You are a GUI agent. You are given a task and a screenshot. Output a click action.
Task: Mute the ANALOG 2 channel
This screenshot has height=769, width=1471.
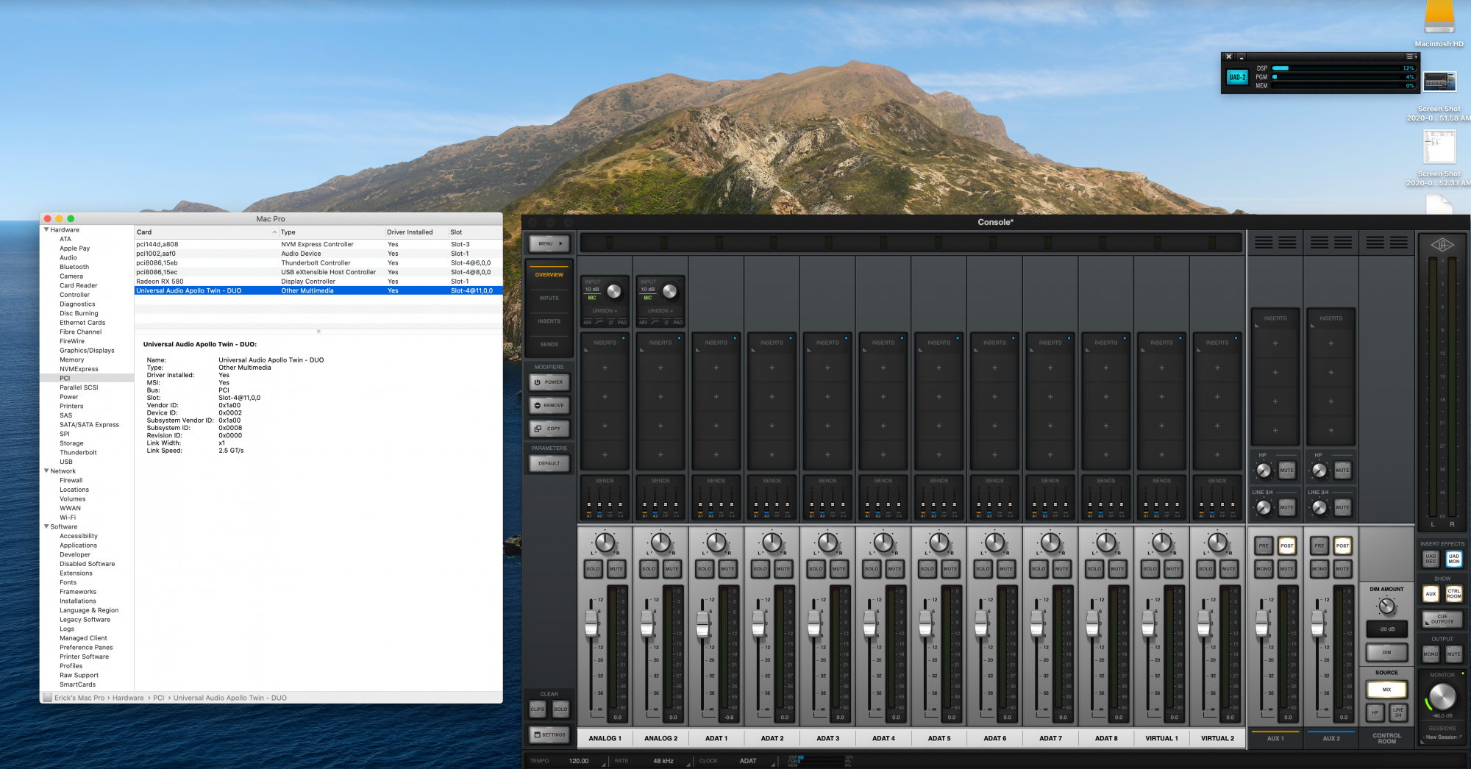tap(672, 568)
